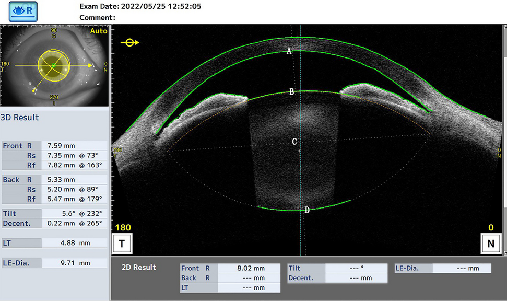Click the right eye R icon

click(23, 11)
